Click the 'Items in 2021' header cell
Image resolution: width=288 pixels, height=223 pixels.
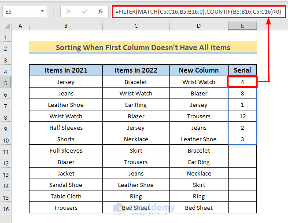66,70
